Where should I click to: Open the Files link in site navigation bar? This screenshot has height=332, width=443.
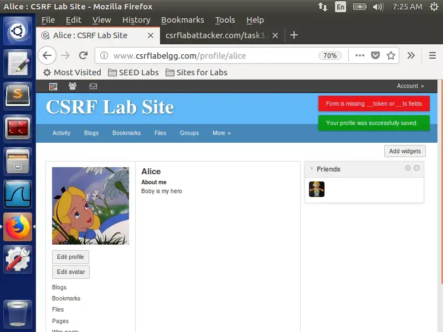tap(160, 133)
